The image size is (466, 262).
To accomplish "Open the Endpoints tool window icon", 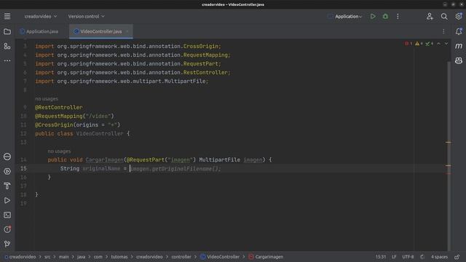I will pos(7,156).
